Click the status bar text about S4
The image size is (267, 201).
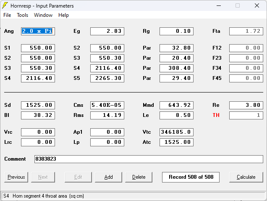click(x=44, y=196)
